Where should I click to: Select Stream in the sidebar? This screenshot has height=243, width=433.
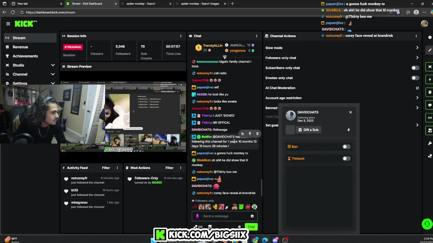click(30, 38)
